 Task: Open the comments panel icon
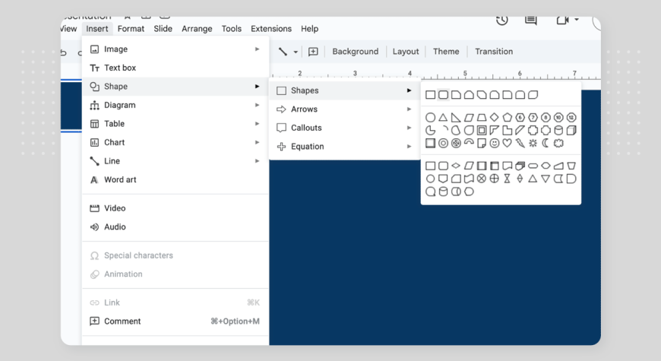(531, 20)
